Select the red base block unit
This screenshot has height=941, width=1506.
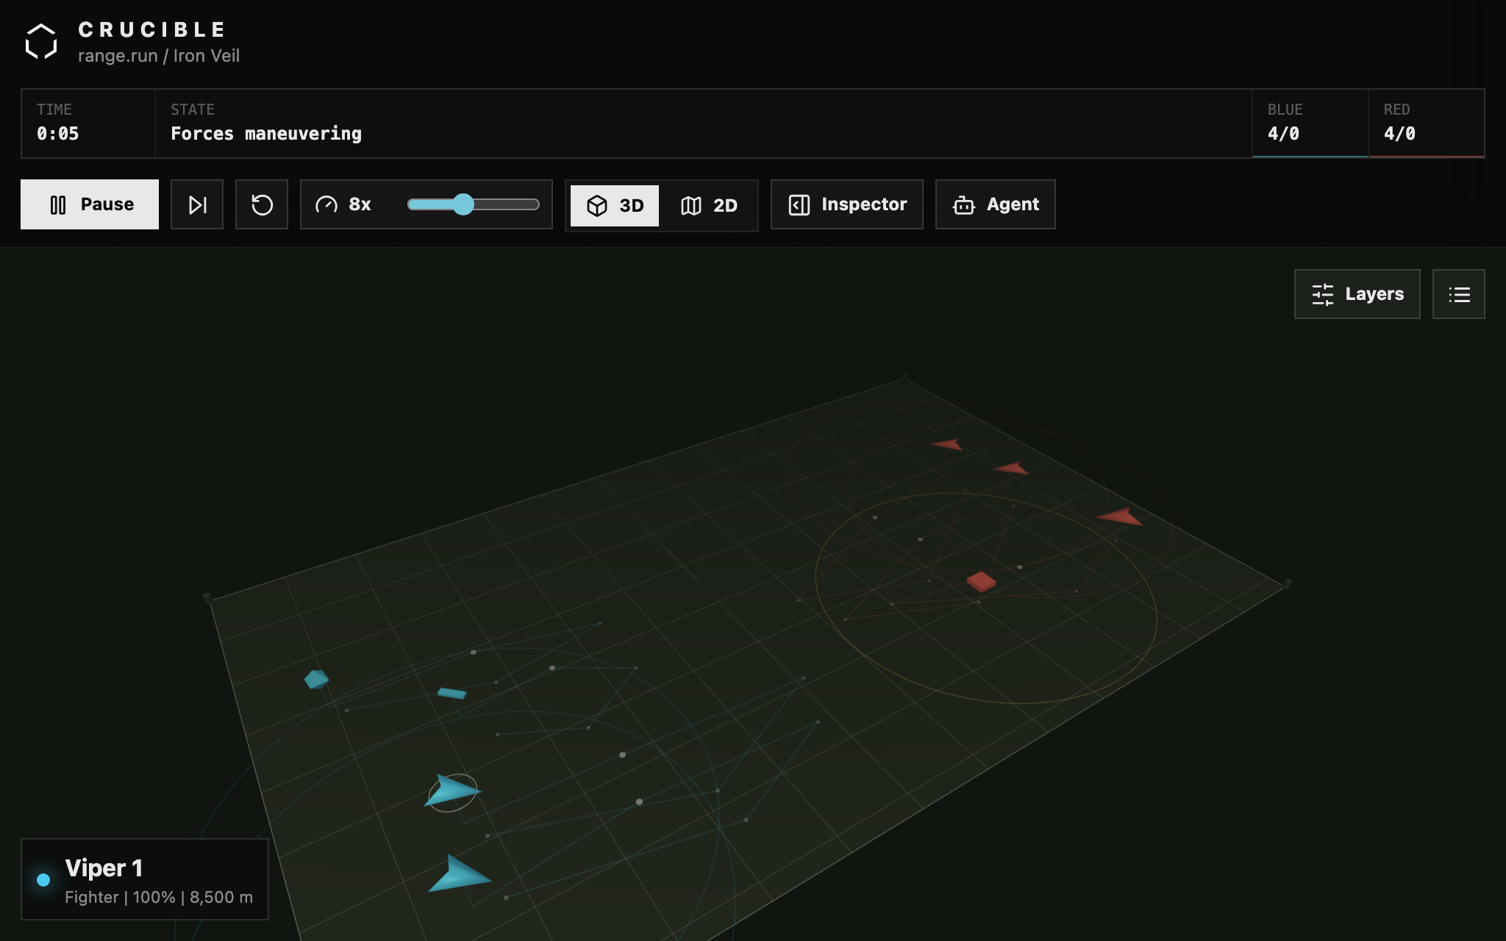click(x=981, y=581)
